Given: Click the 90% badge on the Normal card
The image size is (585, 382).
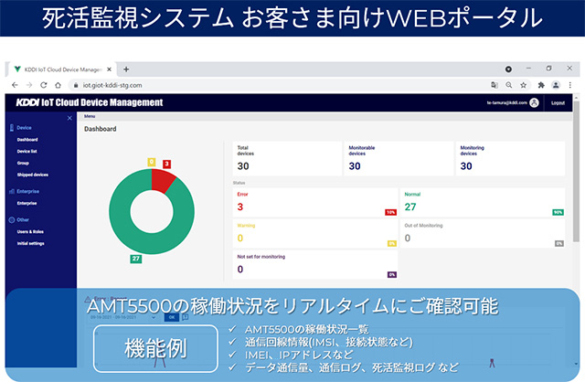Looking at the screenshot, I should [x=558, y=212].
